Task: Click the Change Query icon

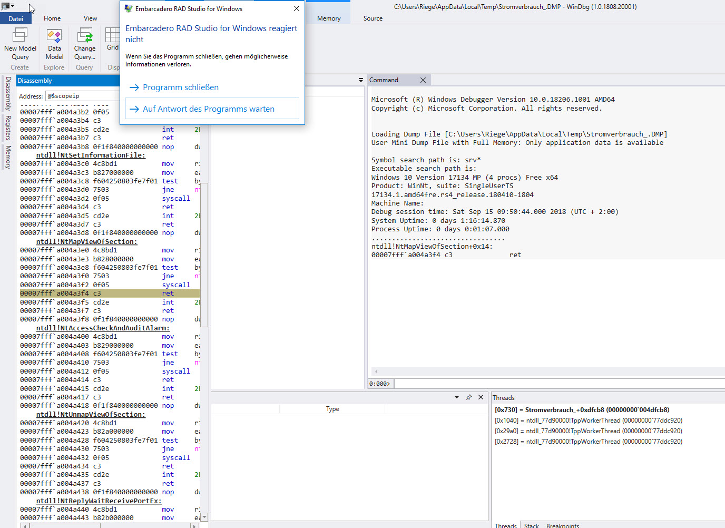Action: coord(84,35)
